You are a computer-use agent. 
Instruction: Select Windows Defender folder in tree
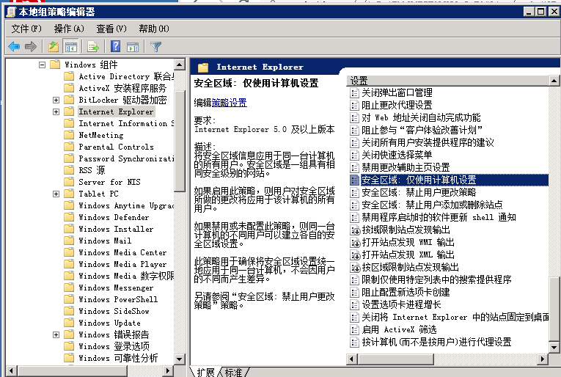click(x=114, y=217)
